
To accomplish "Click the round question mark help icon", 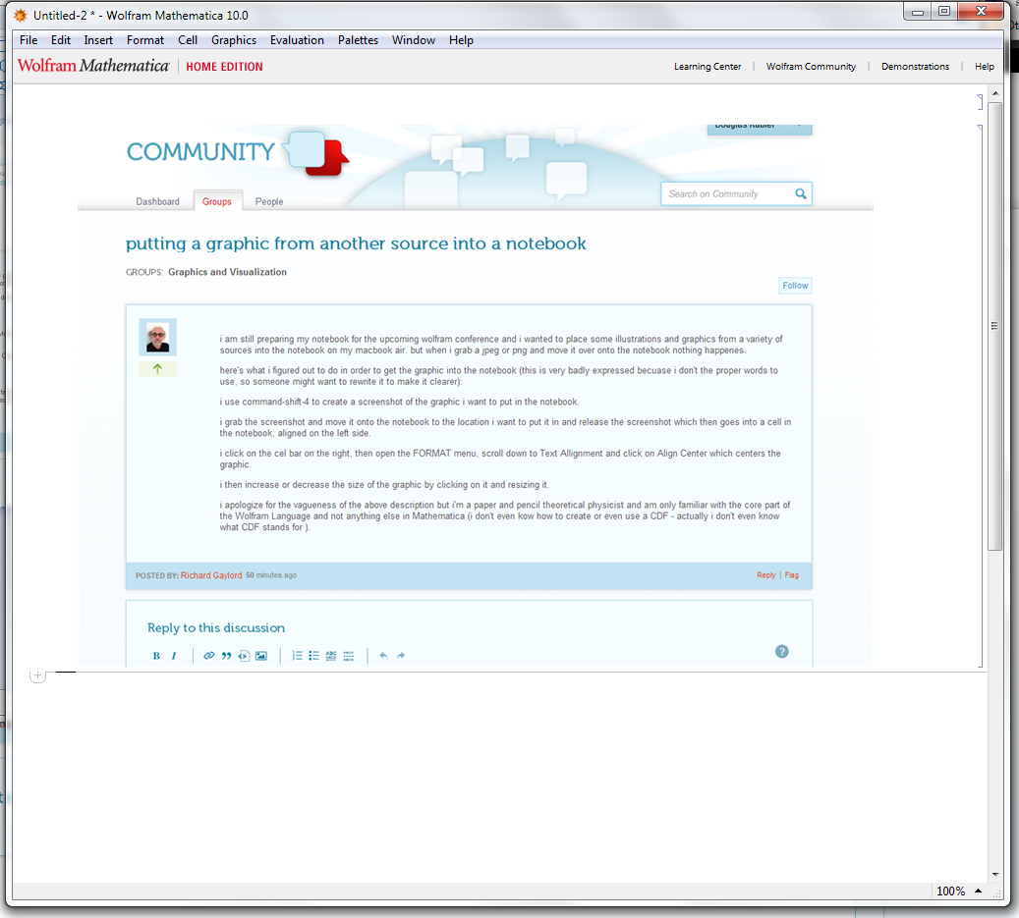I will 782,651.
